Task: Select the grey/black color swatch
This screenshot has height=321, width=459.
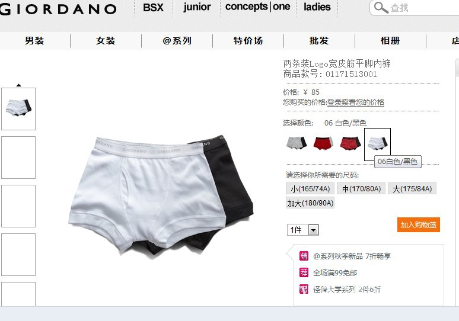Action: [x=297, y=143]
